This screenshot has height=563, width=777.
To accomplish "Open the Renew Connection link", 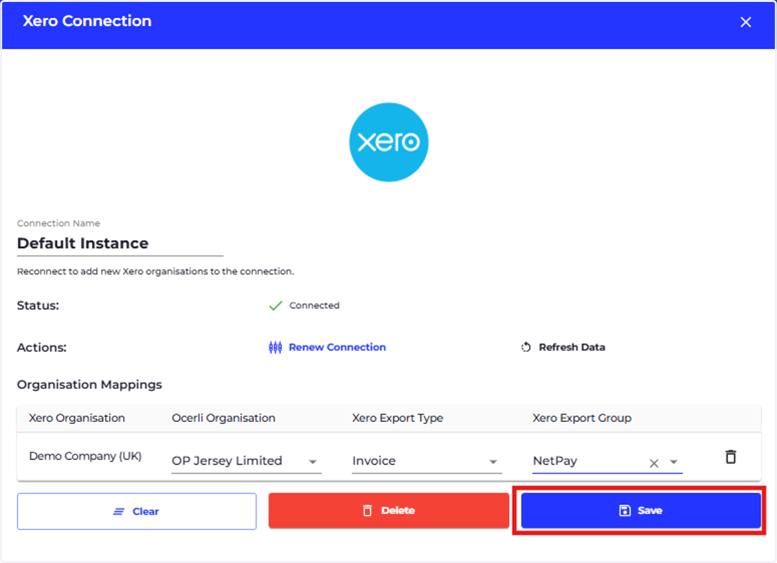I will pyautogui.click(x=337, y=348).
